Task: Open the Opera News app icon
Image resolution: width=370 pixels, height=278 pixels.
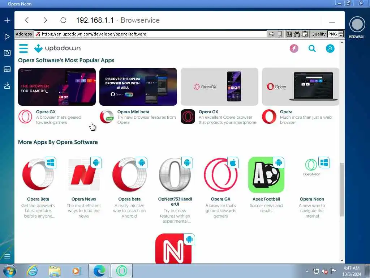Action: click(x=84, y=175)
